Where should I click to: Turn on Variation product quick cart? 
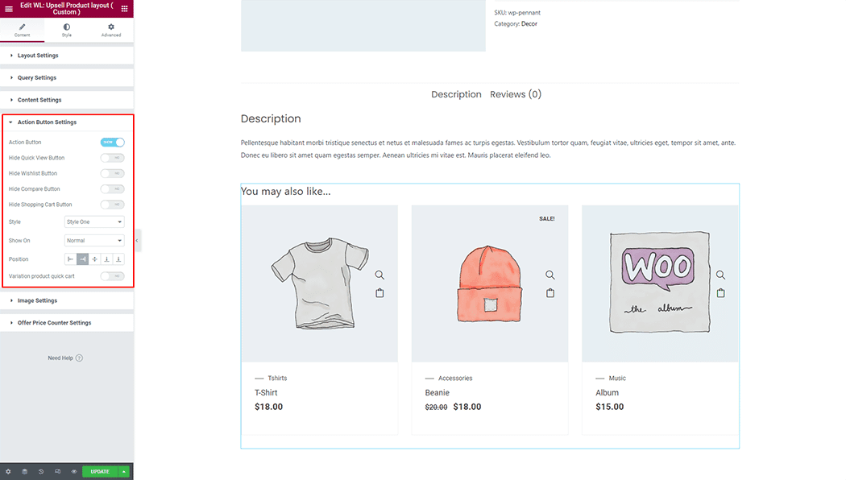pos(112,275)
